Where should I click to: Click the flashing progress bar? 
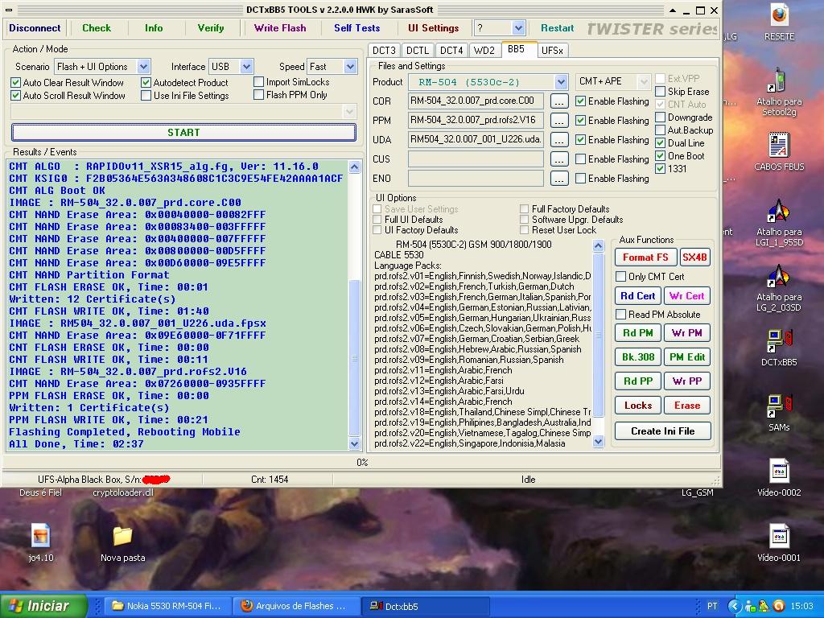click(x=362, y=463)
